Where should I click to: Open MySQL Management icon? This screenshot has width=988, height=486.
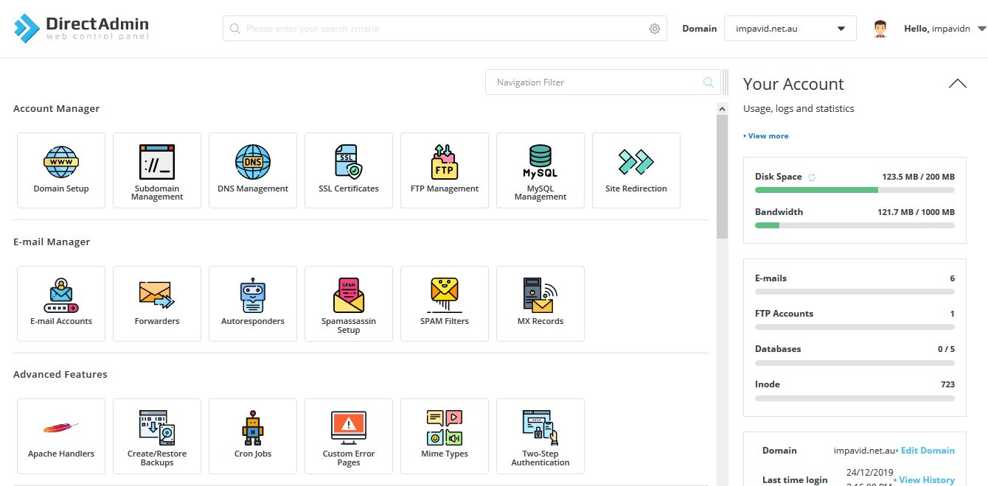[x=540, y=163]
